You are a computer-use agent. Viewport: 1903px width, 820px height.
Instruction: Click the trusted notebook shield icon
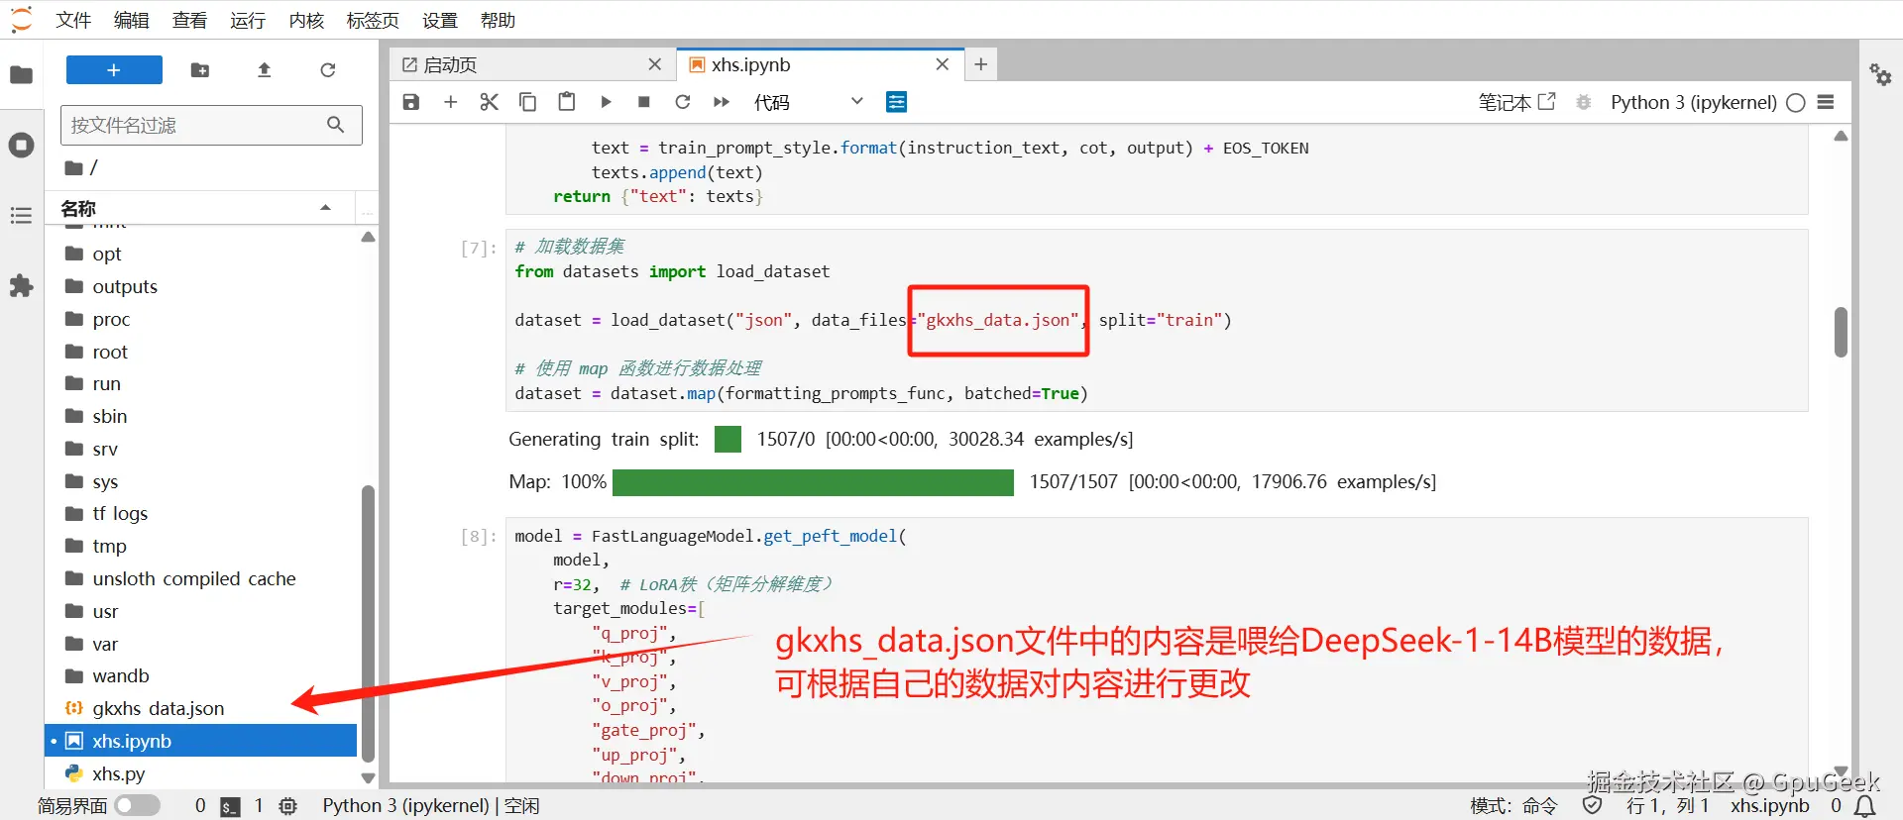[1593, 806]
